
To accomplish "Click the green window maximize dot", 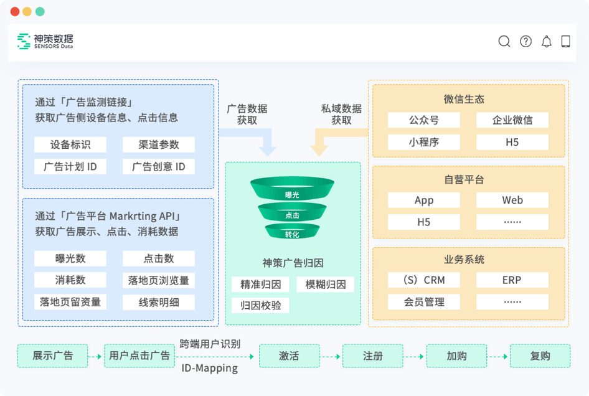I will pos(40,12).
